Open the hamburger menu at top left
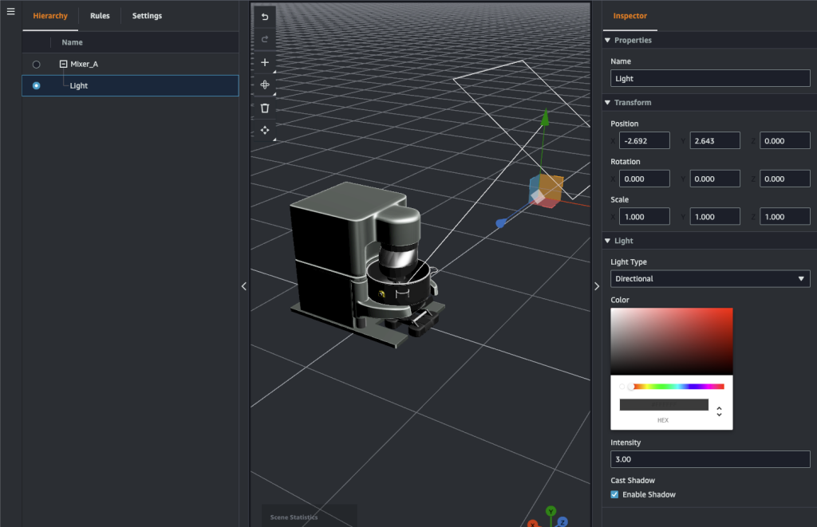 coord(10,11)
